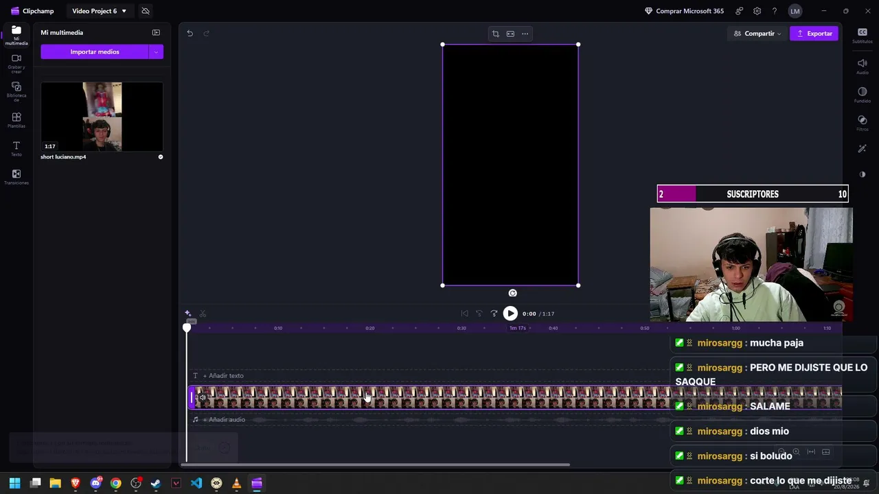This screenshot has height=494, width=879.
Task: Undo the last action
Action: coord(190,34)
